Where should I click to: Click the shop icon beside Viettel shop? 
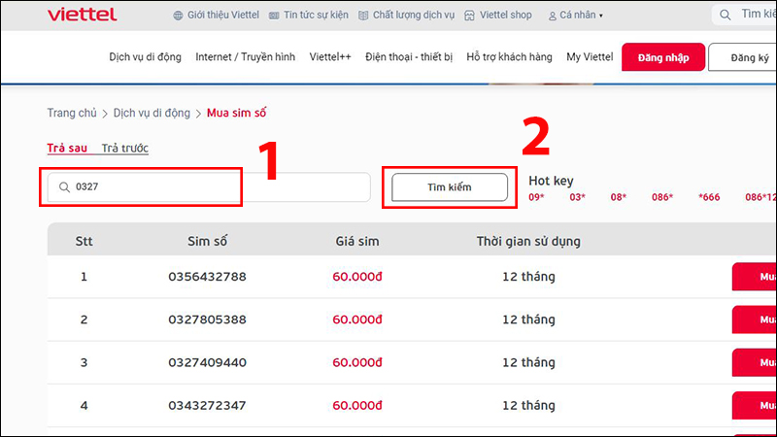pyautogui.click(x=470, y=16)
